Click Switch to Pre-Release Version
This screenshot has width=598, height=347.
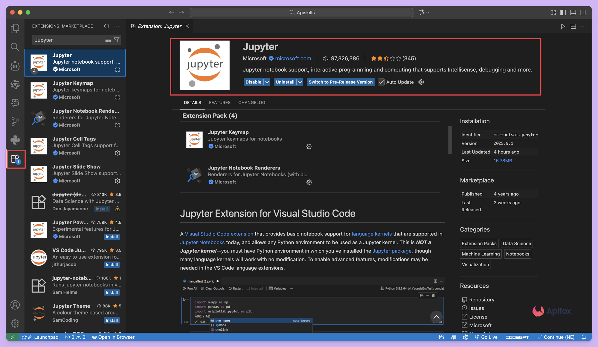340,82
